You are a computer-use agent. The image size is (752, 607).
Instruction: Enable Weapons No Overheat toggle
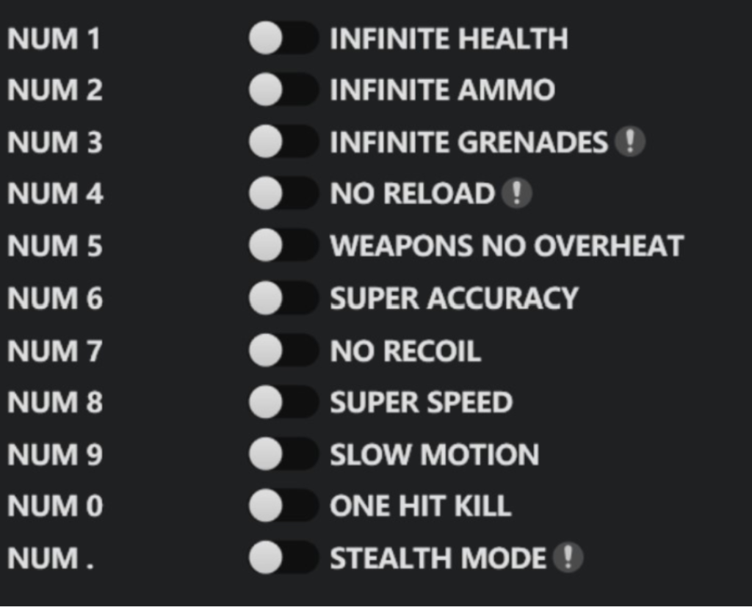[283, 246]
